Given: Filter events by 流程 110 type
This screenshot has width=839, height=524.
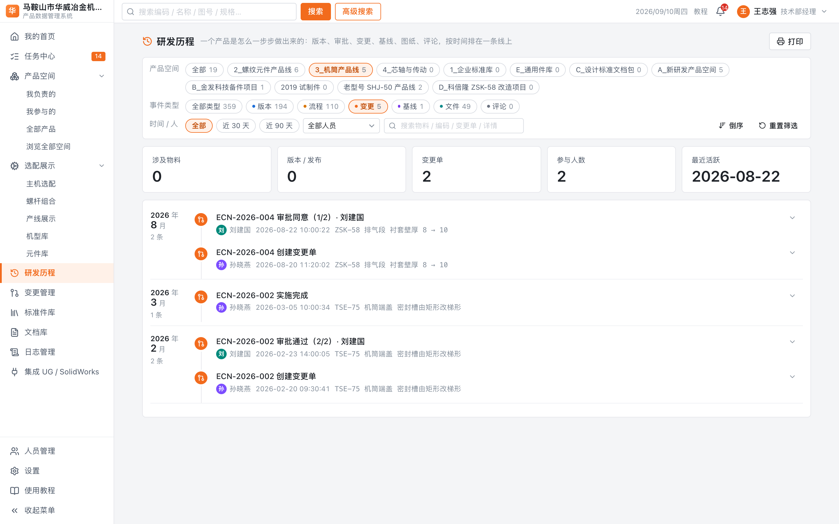Looking at the screenshot, I should 321,106.
